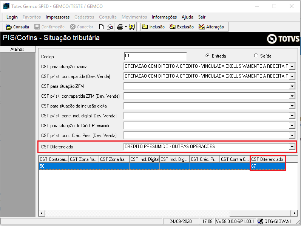This screenshot has height=226, width=301.
Task: Click cell with value 67 in grid
Action: pos(267,166)
